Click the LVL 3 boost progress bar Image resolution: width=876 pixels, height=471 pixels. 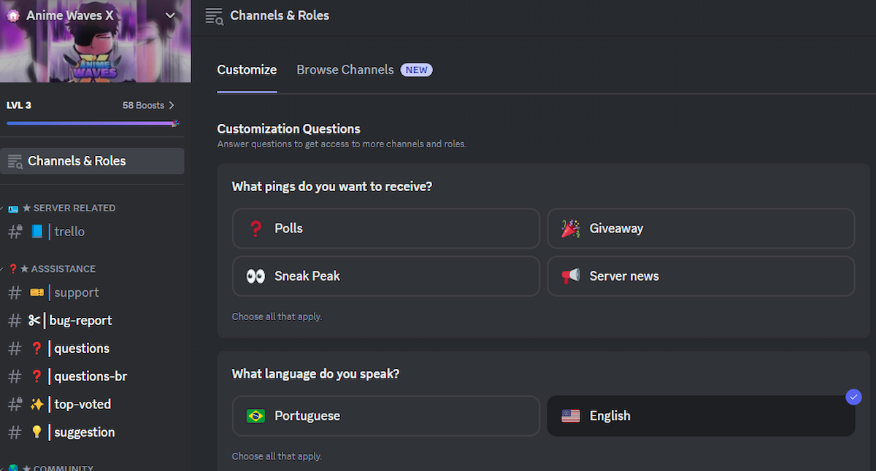93,124
